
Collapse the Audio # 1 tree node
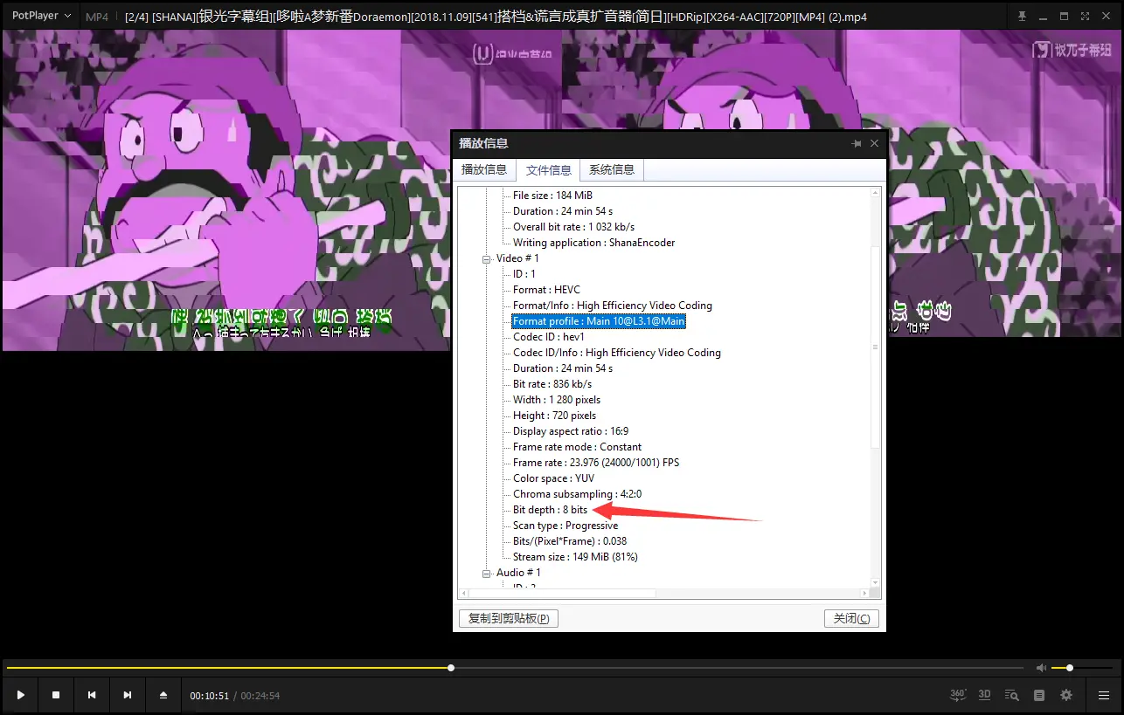[487, 573]
